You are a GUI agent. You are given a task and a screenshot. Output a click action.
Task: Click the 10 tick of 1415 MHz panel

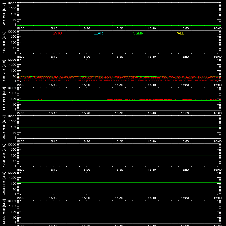[14, 105]
